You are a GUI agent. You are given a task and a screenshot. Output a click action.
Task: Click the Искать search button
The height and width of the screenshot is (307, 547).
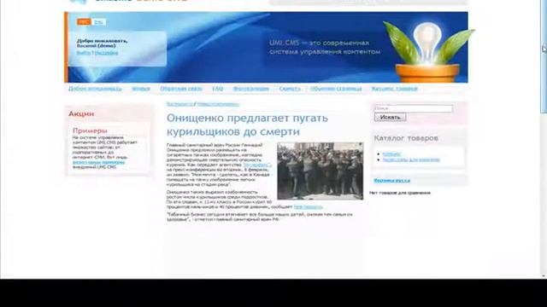[x=390, y=118]
